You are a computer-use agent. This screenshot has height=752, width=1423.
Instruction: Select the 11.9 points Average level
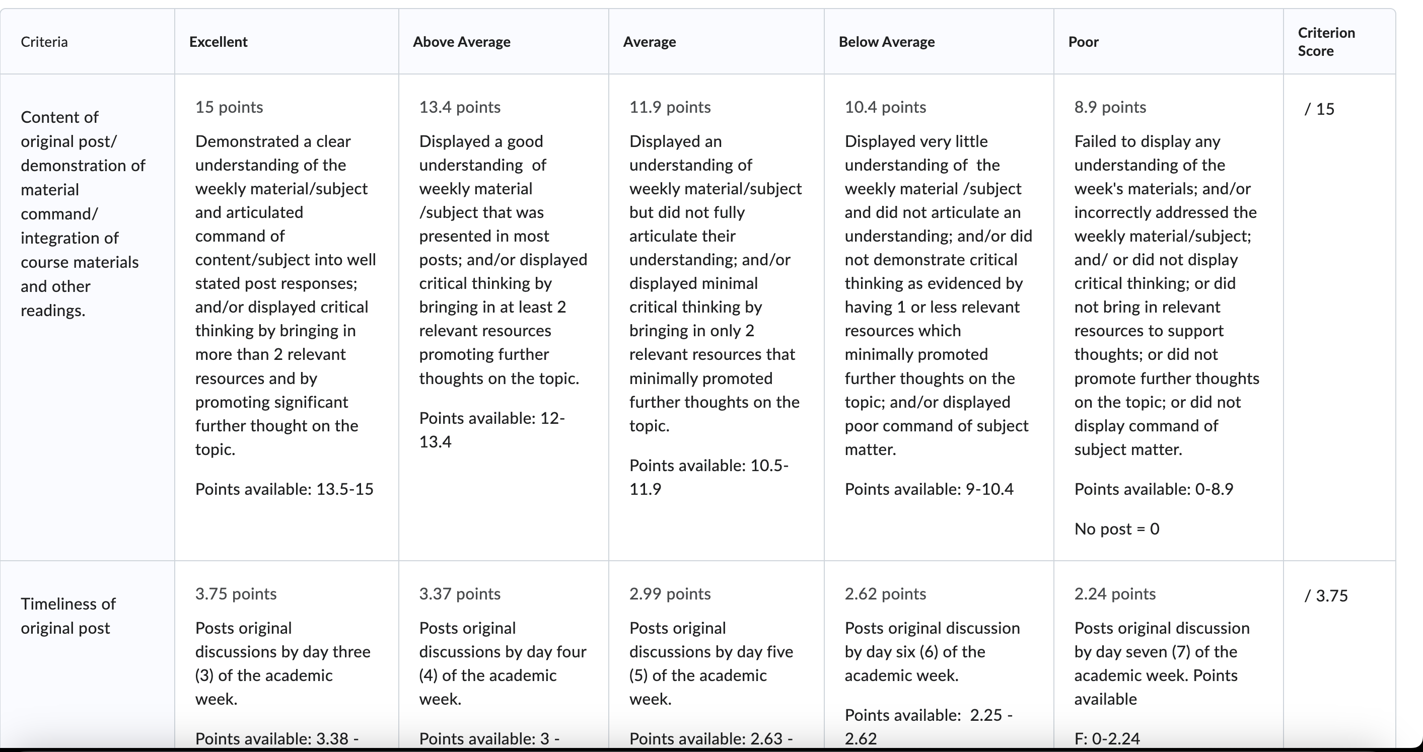[x=716, y=318]
